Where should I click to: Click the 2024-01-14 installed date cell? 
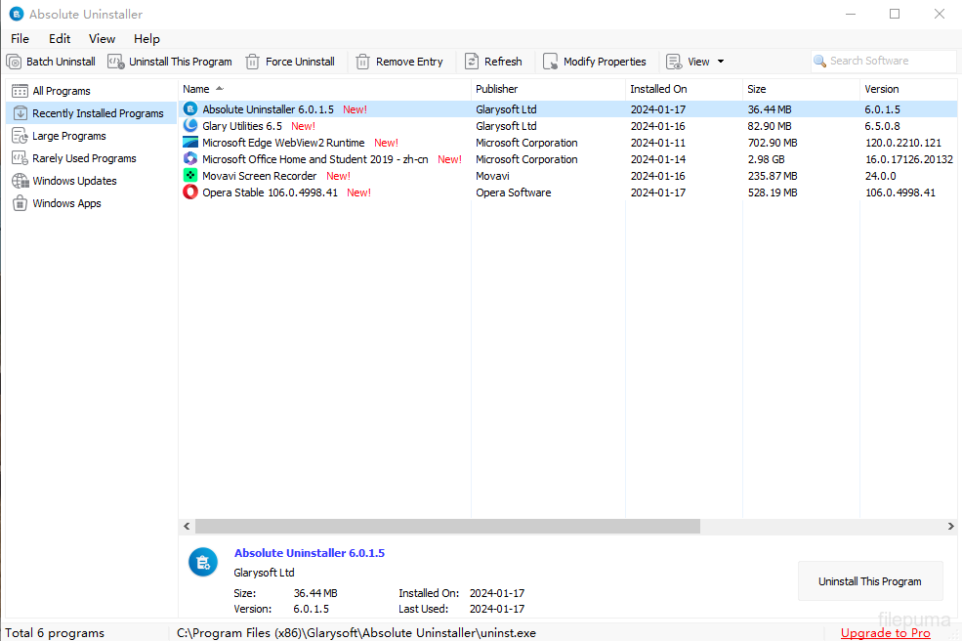(x=657, y=159)
